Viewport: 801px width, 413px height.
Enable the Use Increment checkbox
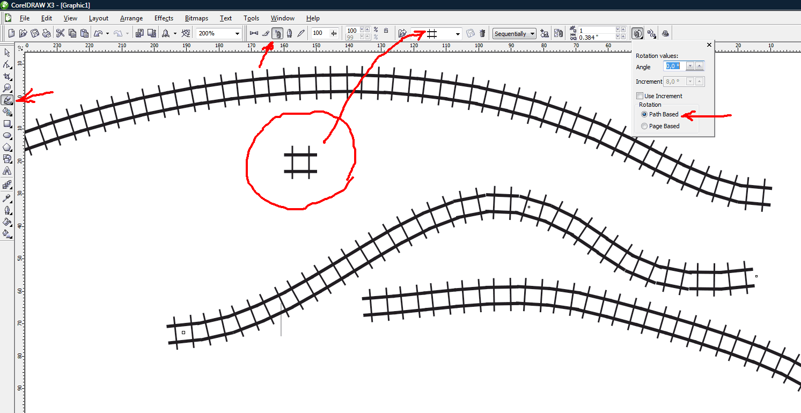640,96
